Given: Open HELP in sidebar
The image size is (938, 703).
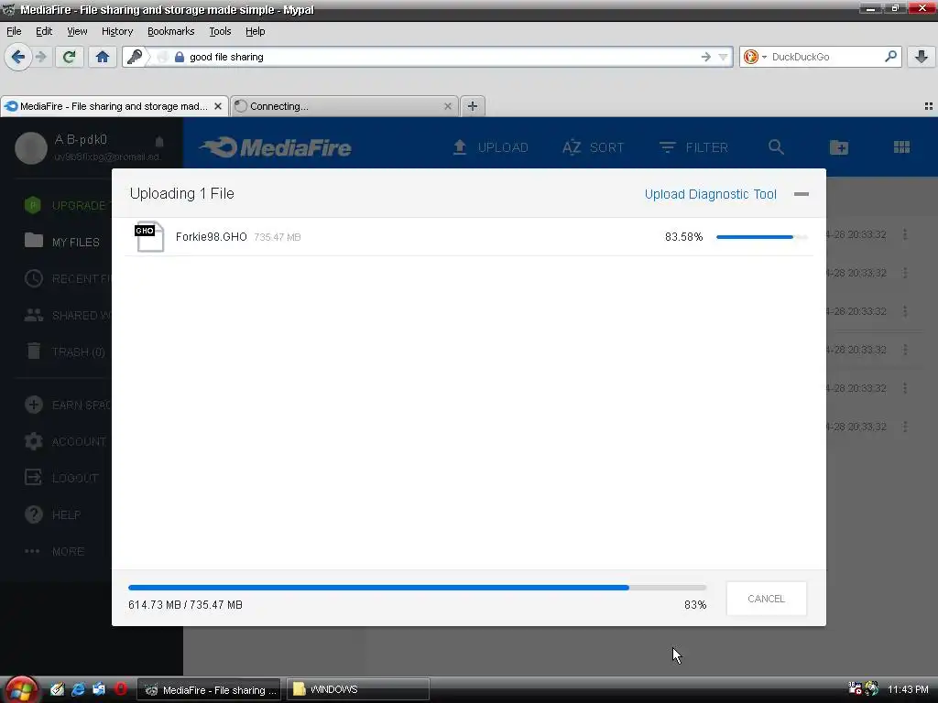Looking at the screenshot, I should click(x=52, y=514).
